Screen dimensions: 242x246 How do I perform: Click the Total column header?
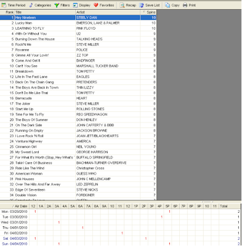(230, 206)
